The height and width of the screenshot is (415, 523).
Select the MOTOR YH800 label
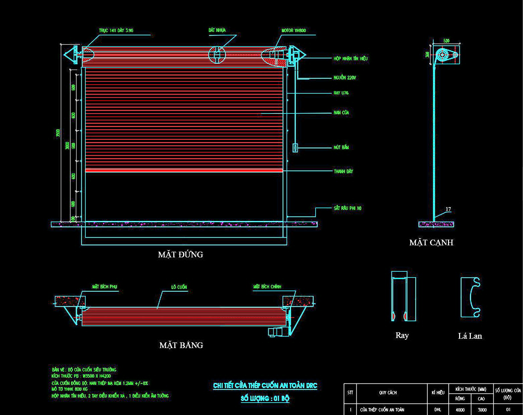click(293, 30)
